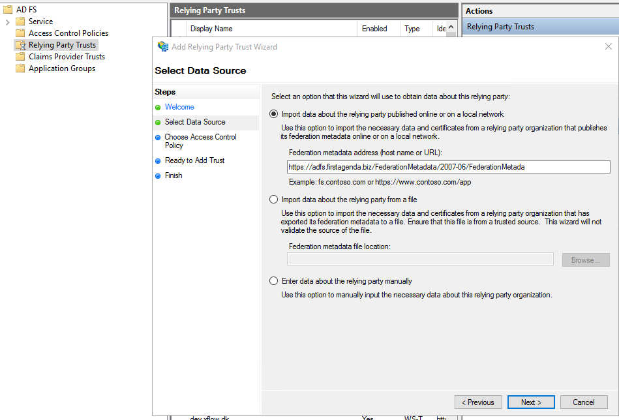The image size is (619, 420).
Task: Select Application Groups tree item
Action: pos(62,68)
